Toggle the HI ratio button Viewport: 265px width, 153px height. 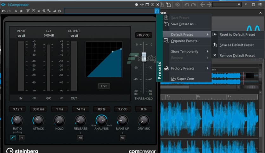point(22,138)
